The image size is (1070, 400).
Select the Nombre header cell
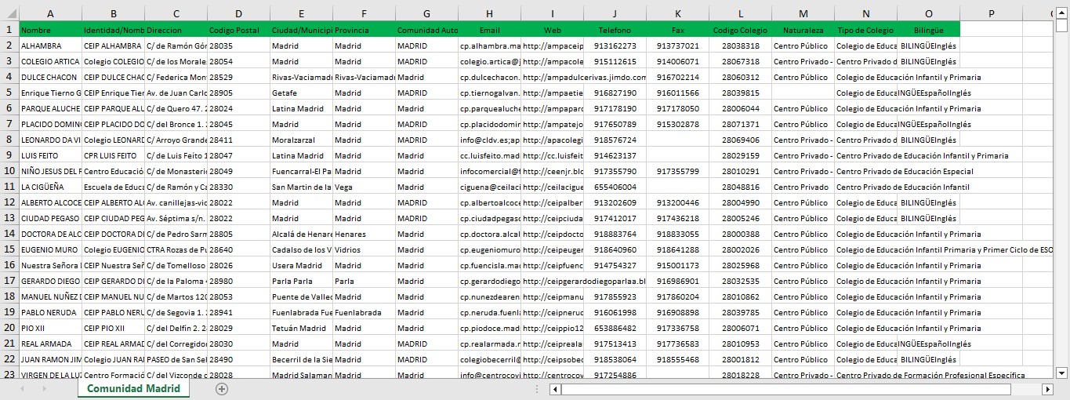click(50, 30)
